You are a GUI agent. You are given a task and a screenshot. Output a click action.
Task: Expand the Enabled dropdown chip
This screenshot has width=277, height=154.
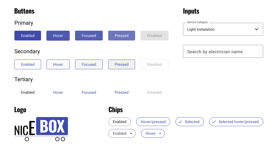122,133
